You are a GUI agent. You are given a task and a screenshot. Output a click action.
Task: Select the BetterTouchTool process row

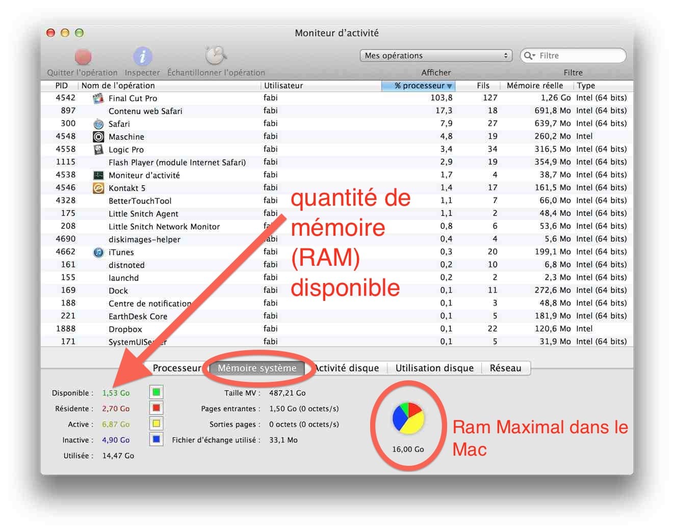coord(337,201)
